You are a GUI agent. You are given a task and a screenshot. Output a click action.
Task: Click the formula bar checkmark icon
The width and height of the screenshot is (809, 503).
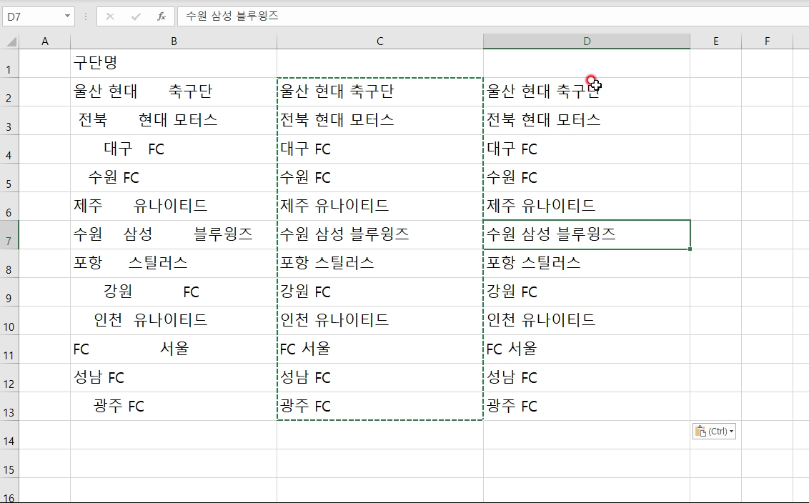tap(136, 16)
